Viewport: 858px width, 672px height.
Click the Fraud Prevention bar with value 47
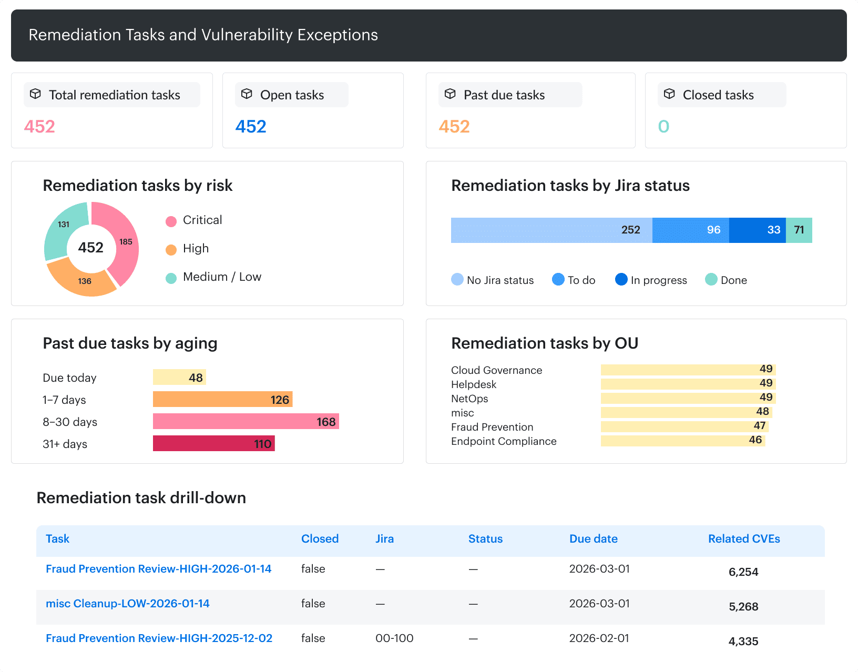tap(685, 426)
